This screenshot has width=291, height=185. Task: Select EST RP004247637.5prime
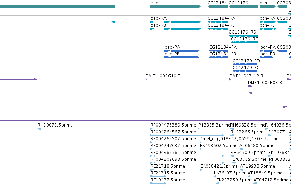point(151,149)
